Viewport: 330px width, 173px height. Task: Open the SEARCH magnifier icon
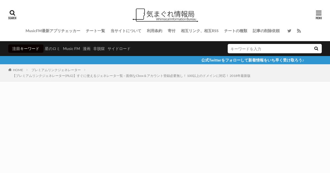click(x=12, y=15)
